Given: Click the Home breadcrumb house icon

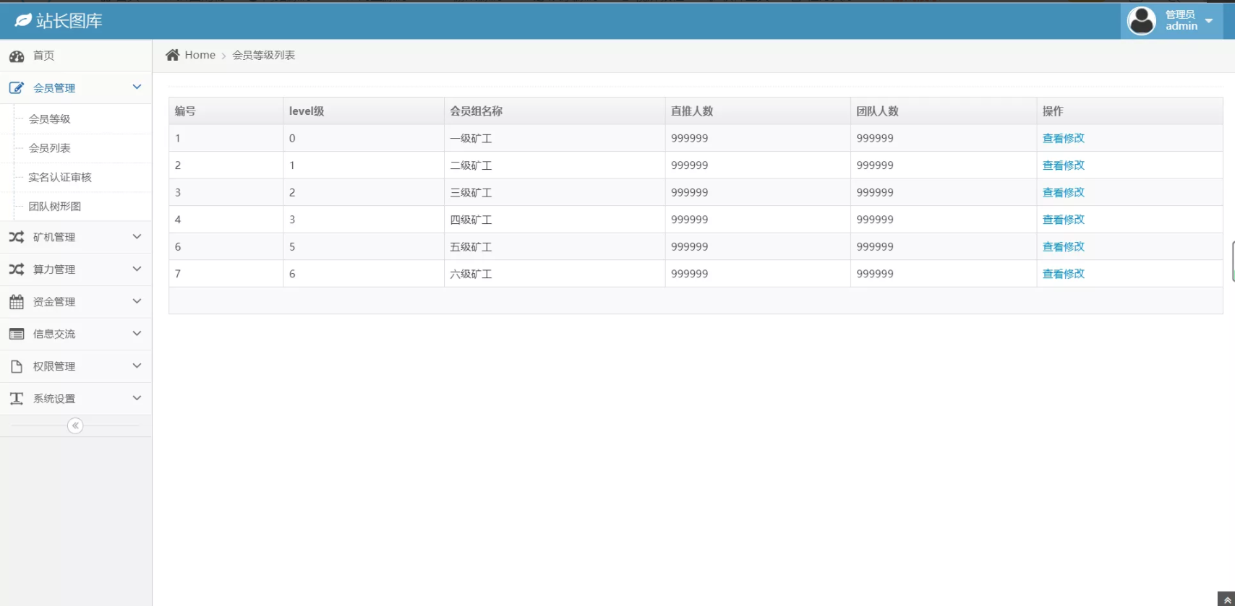Looking at the screenshot, I should click(x=172, y=55).
